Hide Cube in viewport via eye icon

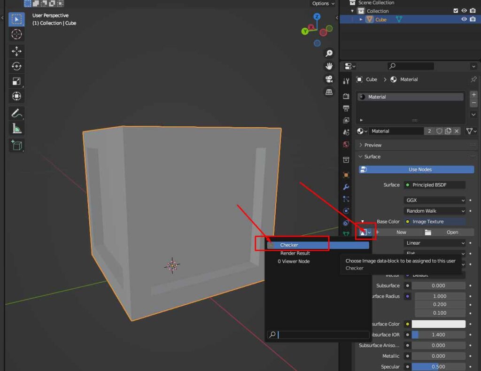[464, 19]
